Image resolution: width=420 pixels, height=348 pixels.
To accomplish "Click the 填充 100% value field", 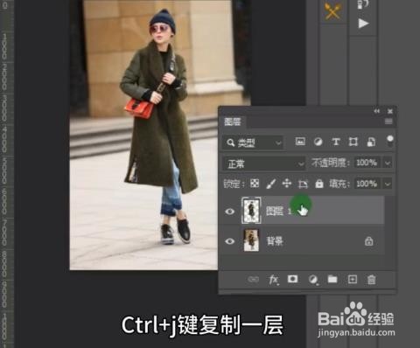I will point(367,184).
